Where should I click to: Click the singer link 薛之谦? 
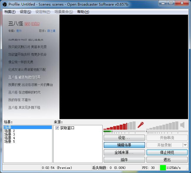click(x=51, y=31)
